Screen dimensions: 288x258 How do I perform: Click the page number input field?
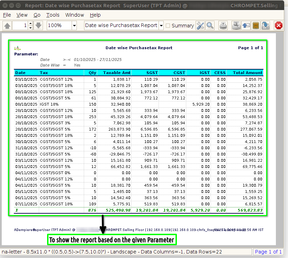click(20, 25)
